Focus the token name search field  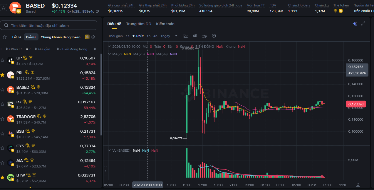click(49, 25)
